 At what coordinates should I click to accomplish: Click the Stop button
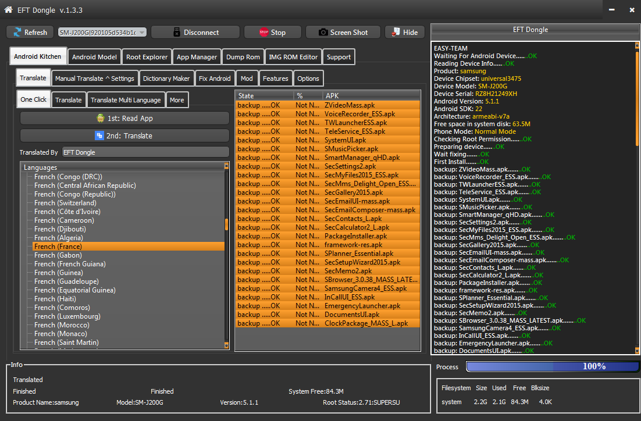click(x=273, y=33)
